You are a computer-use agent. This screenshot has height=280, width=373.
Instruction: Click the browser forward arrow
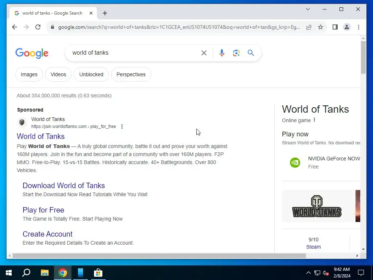click(x=26, y=27)
